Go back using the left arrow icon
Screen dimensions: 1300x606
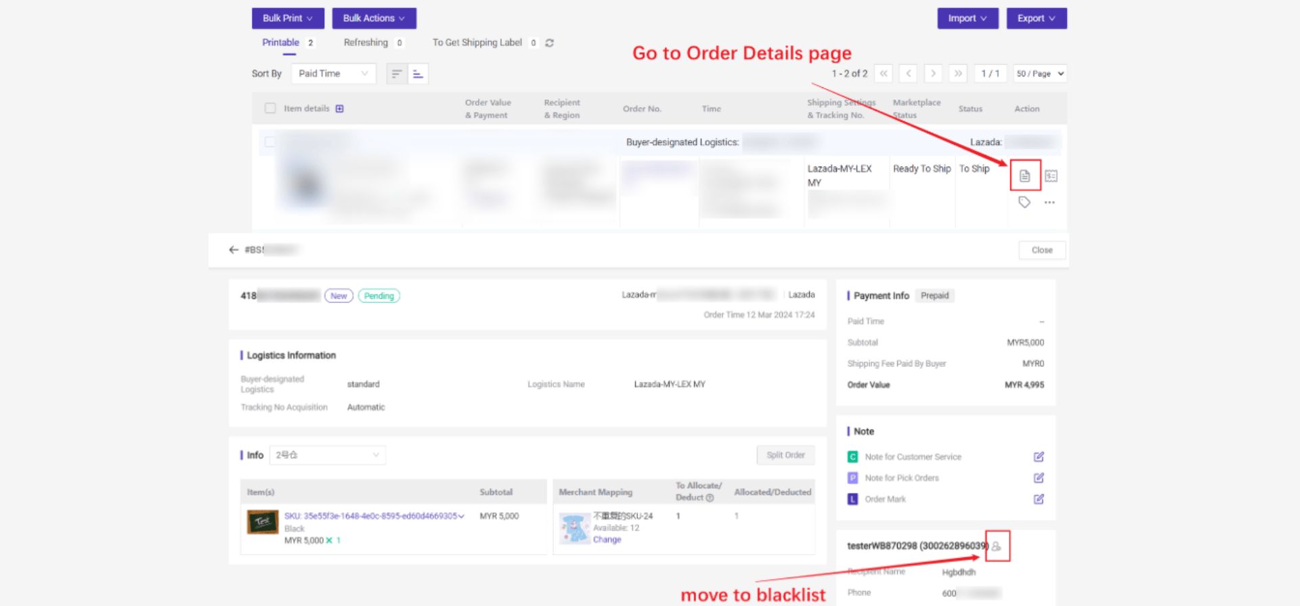point(234,250)
